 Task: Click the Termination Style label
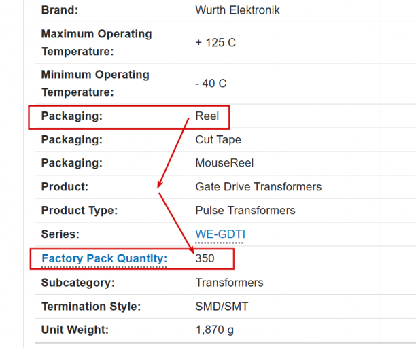tap(91, 307)
